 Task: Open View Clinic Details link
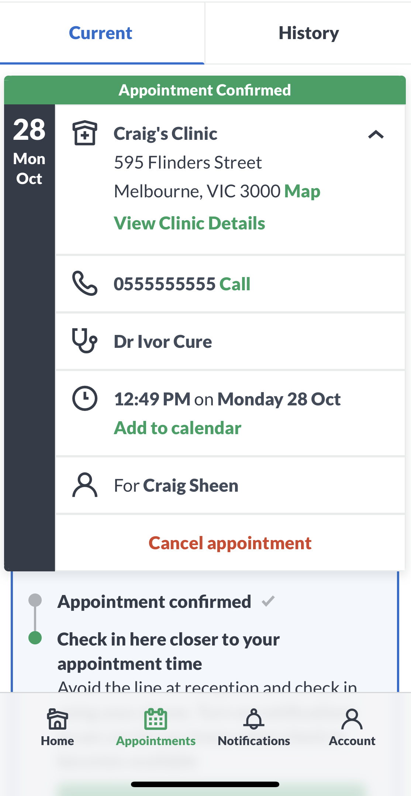point(189,223)
